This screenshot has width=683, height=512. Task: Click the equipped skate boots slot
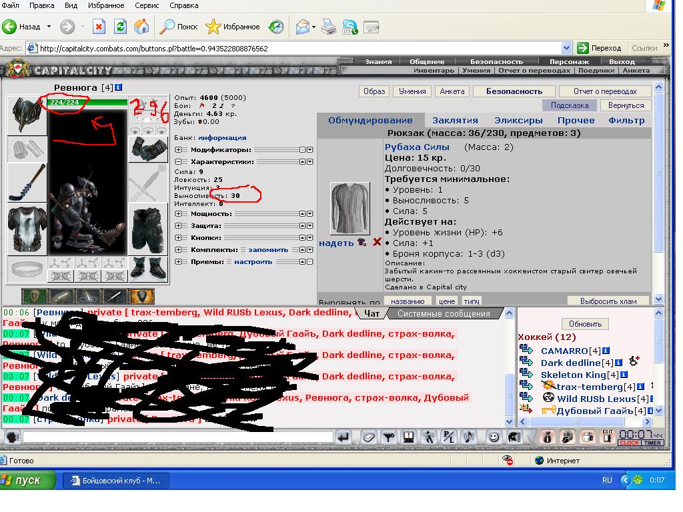click(149, 268)
